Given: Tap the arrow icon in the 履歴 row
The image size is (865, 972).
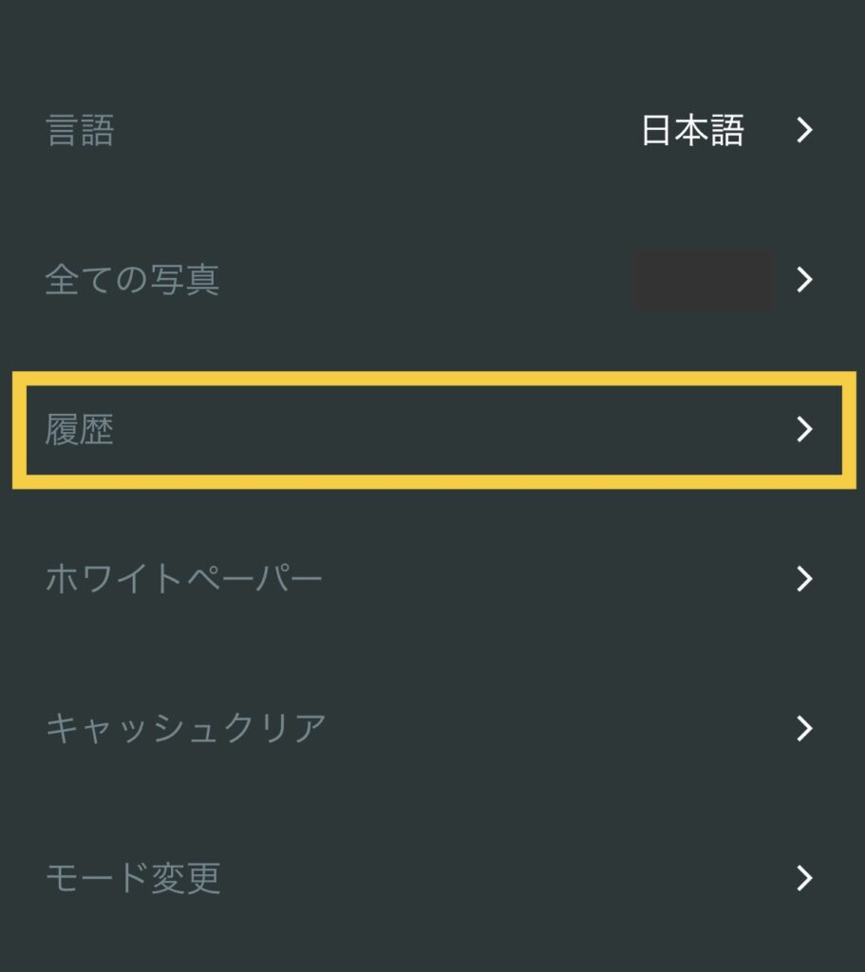Looking at the screenshot, I should coord(804,430).
